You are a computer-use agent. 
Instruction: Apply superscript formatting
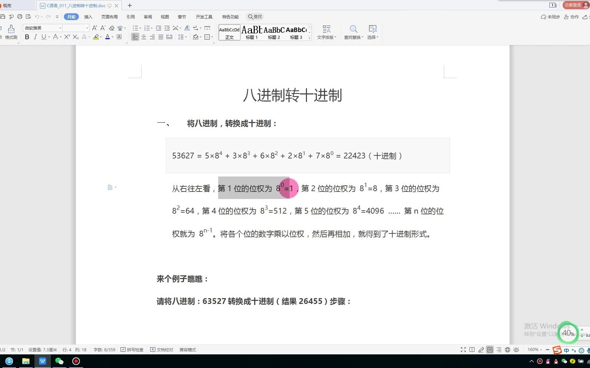(x=67, y=37)
